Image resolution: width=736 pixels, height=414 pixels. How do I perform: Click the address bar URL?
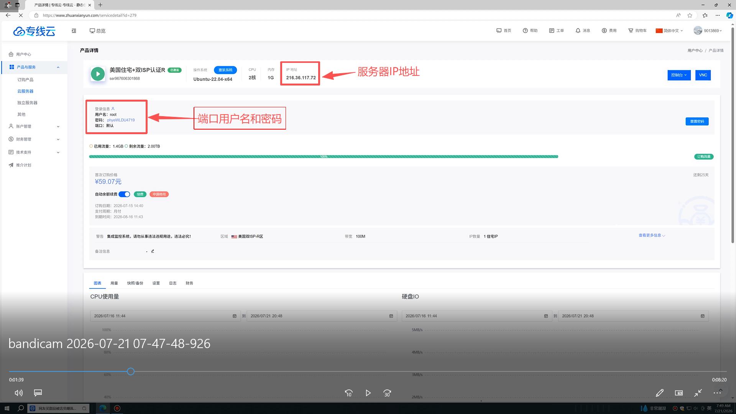(90, 15)
